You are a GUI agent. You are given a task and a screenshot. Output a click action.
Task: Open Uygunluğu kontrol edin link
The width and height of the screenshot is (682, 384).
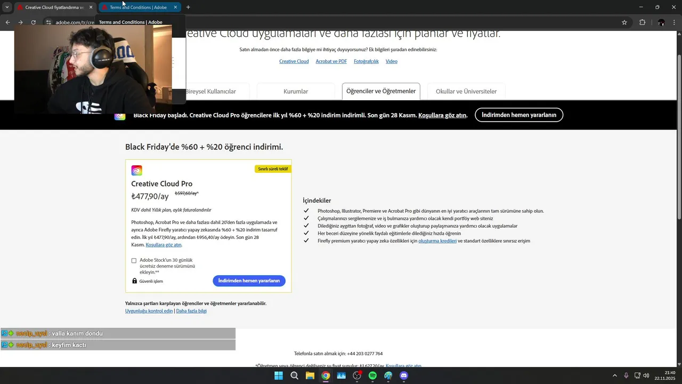[x=149, y=311]
